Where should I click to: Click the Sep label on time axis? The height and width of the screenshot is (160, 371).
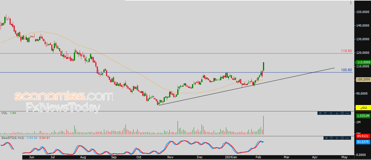pos(114,157)
